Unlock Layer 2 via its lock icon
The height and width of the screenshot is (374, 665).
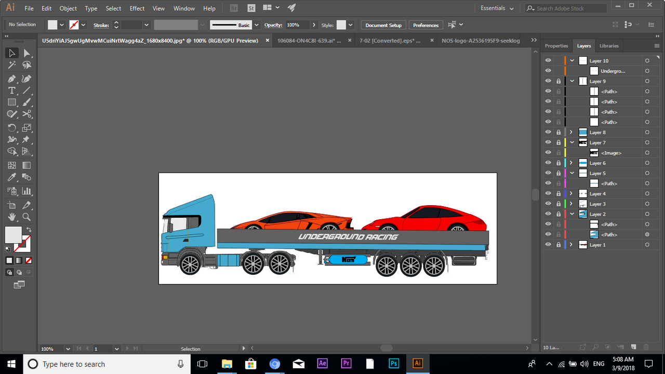pos(558,214)
